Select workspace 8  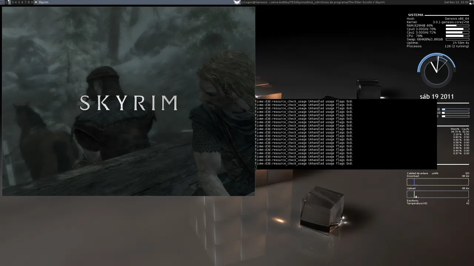tap(29, 2)
